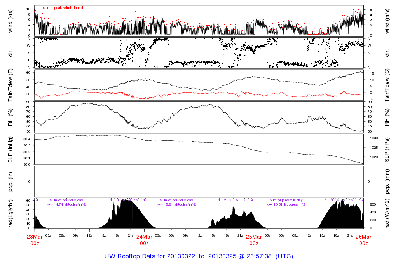Click the 10.51 MJoules/m^2 daily sum text
The height and width of the screenshot is (272, 398).
(286, 204)
